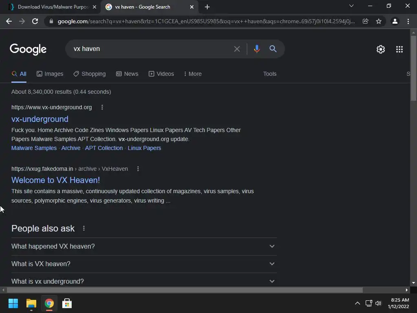
Task: Click the vertical scrollbar thumb
Action: [413, 68]
